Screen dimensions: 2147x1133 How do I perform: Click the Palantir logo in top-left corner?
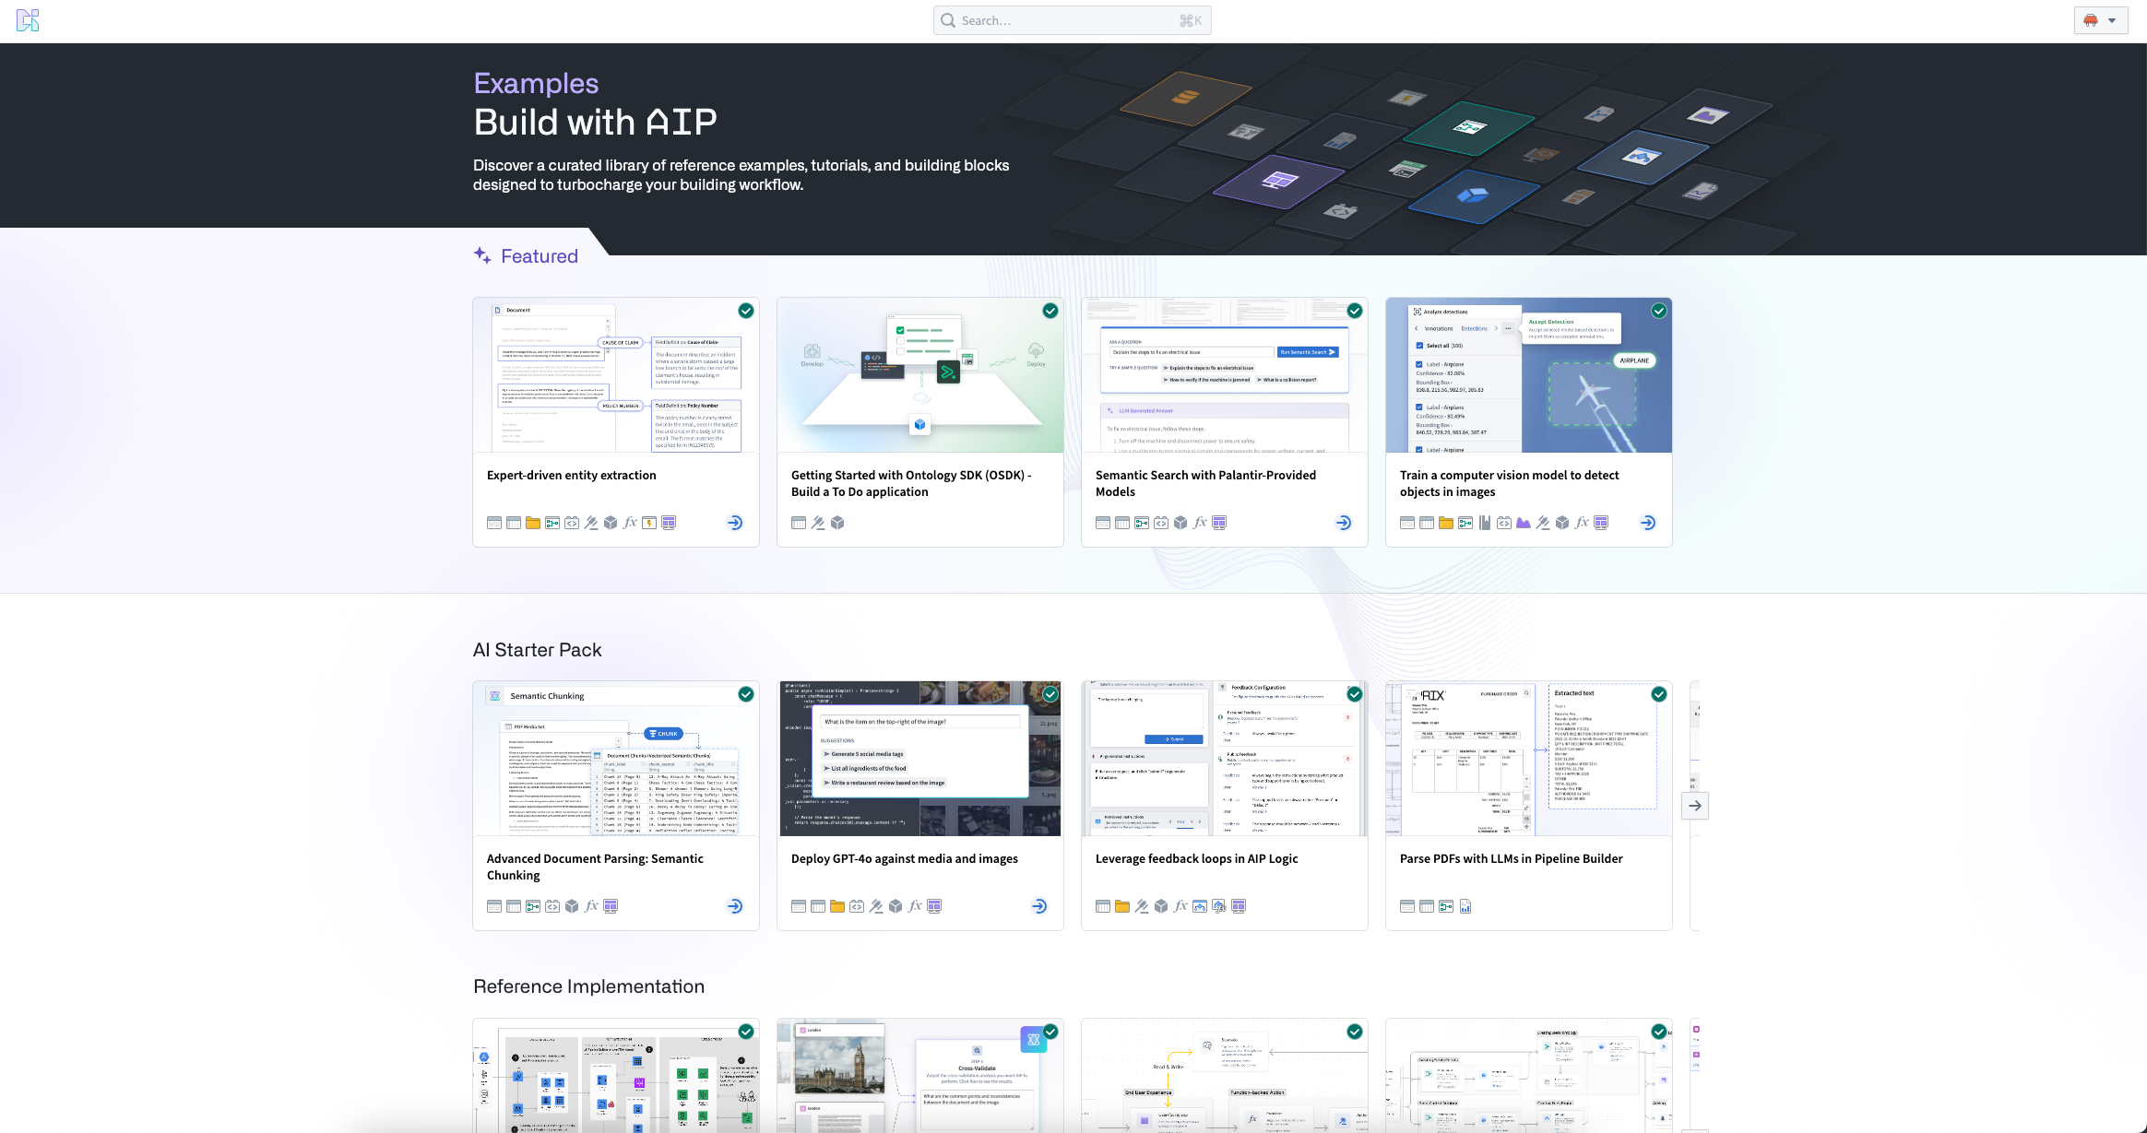(x=28, y=20)
